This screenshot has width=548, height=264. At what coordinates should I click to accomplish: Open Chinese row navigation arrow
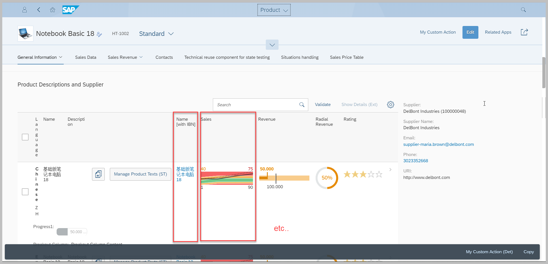point(390,170)
